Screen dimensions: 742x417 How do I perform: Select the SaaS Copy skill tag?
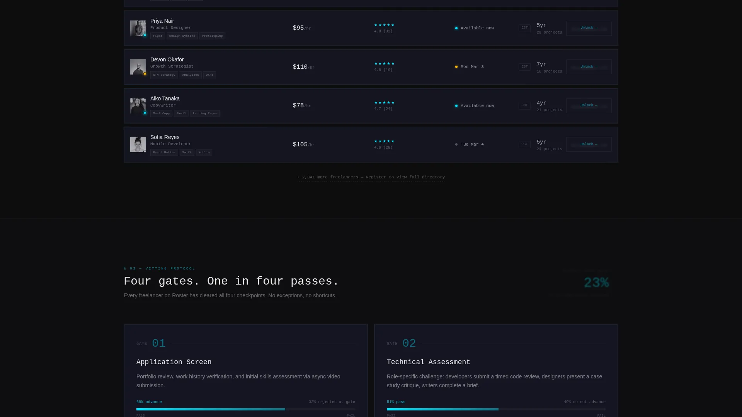coord(161,114)
